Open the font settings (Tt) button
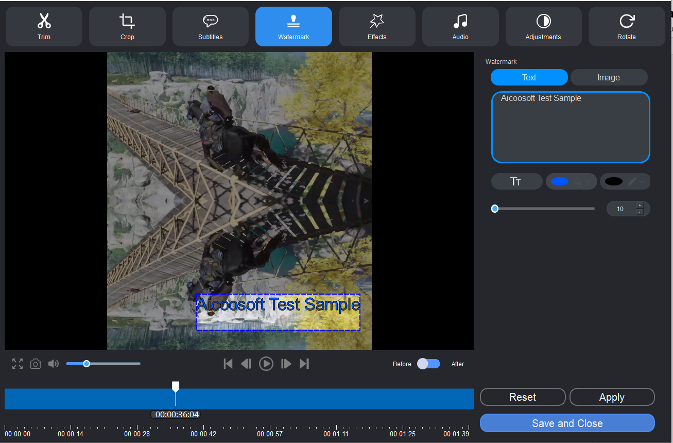673x443 pixels. (x=516, y=181)
